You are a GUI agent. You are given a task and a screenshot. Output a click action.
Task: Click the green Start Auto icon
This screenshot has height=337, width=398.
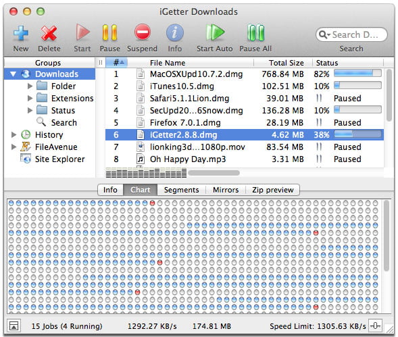(215, 32)
